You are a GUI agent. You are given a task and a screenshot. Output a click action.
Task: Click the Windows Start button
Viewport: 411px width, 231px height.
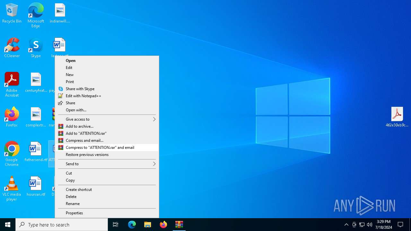point(8,225)
